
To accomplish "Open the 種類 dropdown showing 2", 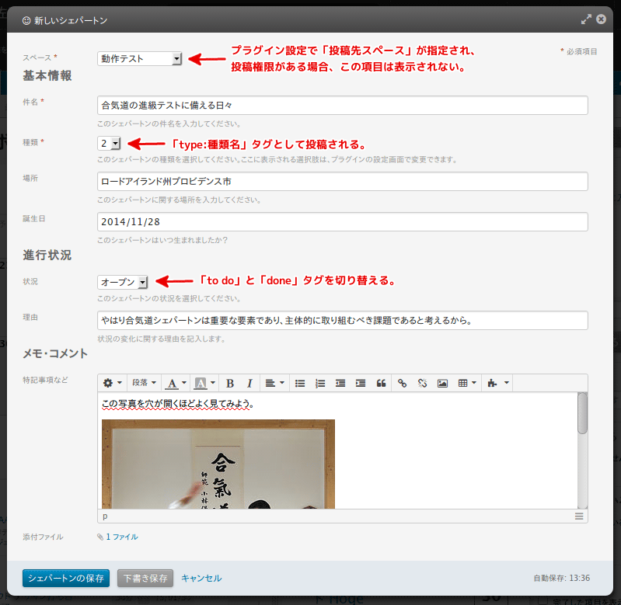I will click(110, 143).
